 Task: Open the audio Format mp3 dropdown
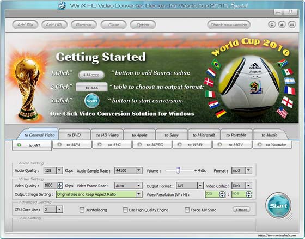[x=248, y=170]
